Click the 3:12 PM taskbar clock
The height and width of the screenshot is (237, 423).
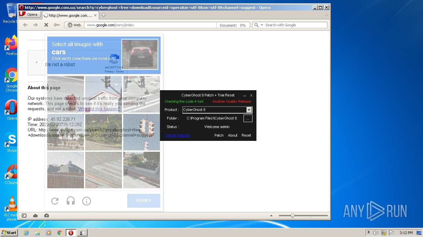[406, 233]
